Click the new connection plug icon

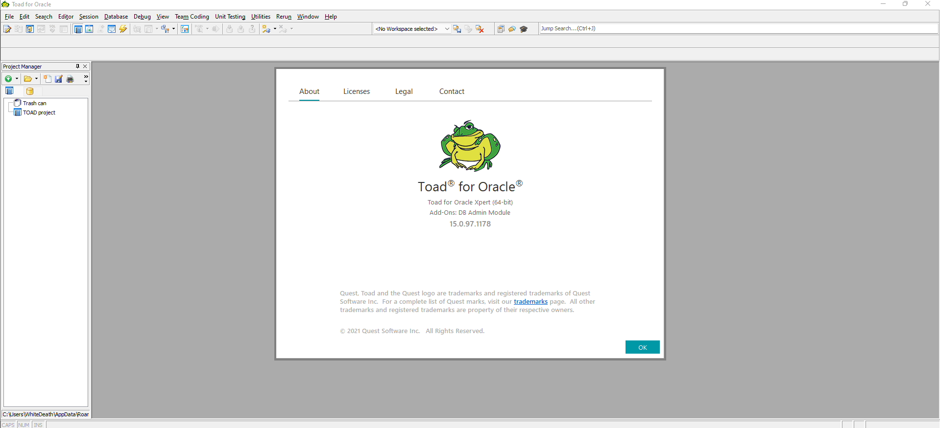(266, 29)
